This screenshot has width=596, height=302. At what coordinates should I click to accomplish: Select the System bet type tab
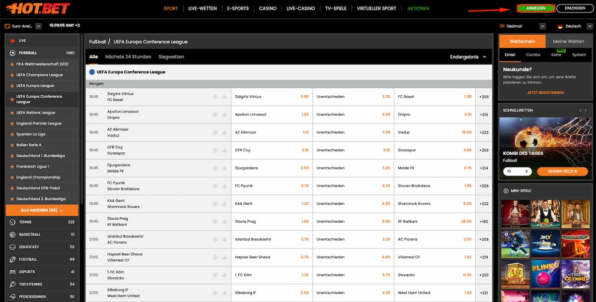pyautogui.click(x=579, y=55)
